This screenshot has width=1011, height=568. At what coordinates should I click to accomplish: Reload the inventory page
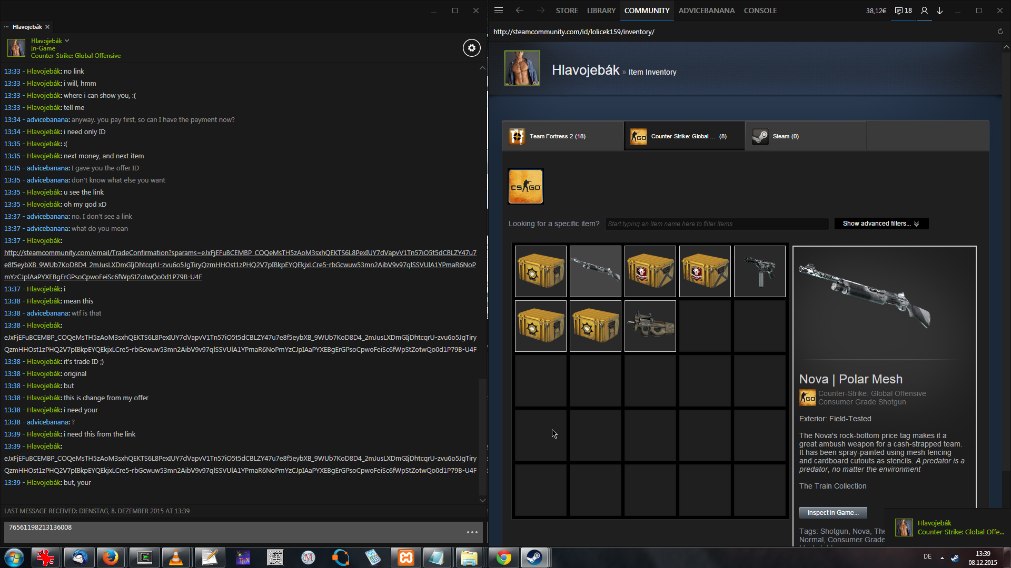1000,32
